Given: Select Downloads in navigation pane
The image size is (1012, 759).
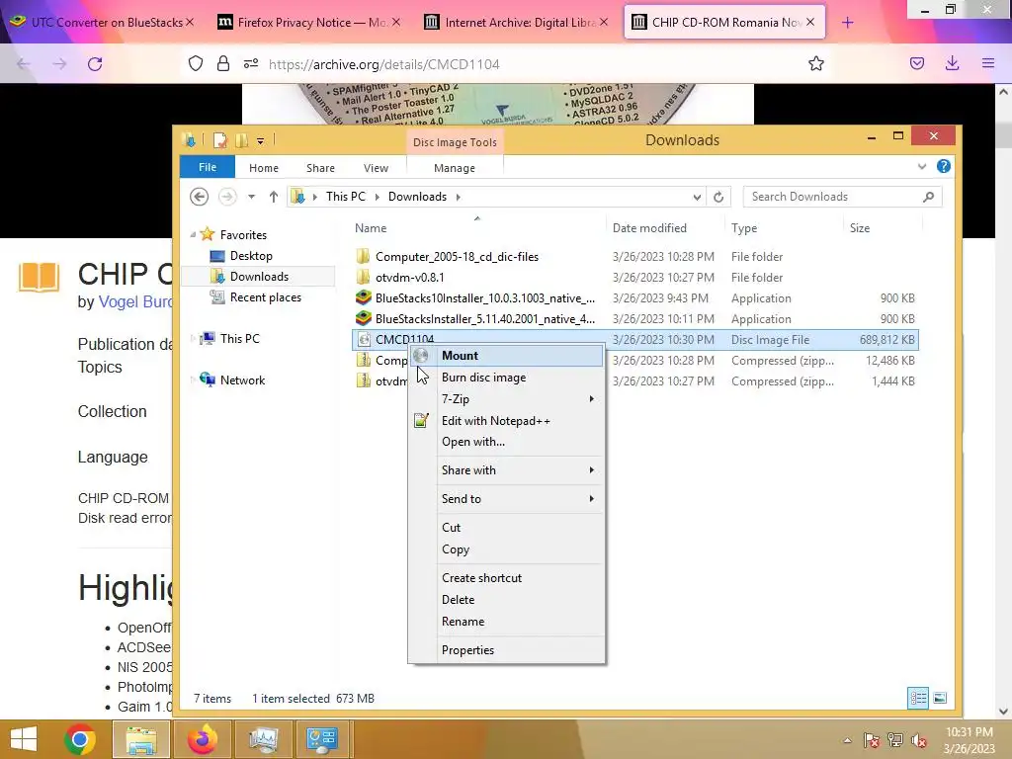Looking at the screenshot, I should pyautogui.click(x=259, y=277).
